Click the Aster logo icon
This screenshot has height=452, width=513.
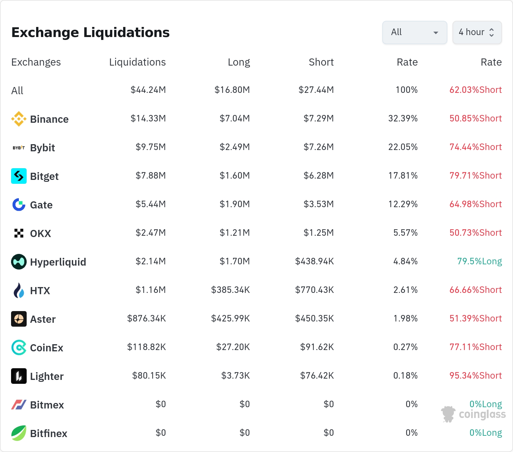click(x=19, y=319)
